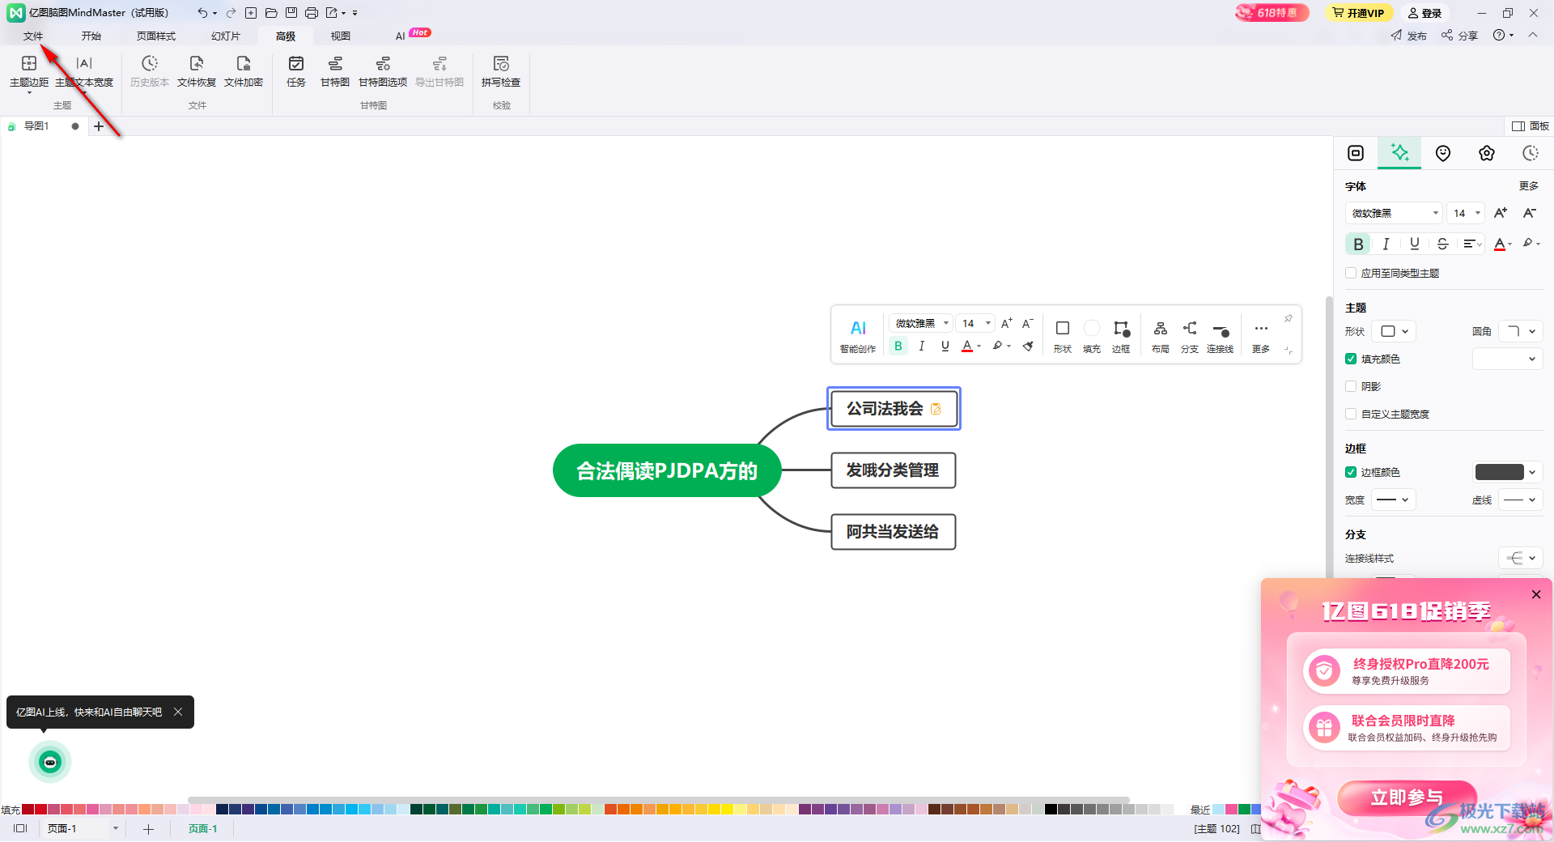Viewport: 1554px width, 842px height.
Task: Open the Gantt chart (甘特图) tool
Action: coord(334,70)
